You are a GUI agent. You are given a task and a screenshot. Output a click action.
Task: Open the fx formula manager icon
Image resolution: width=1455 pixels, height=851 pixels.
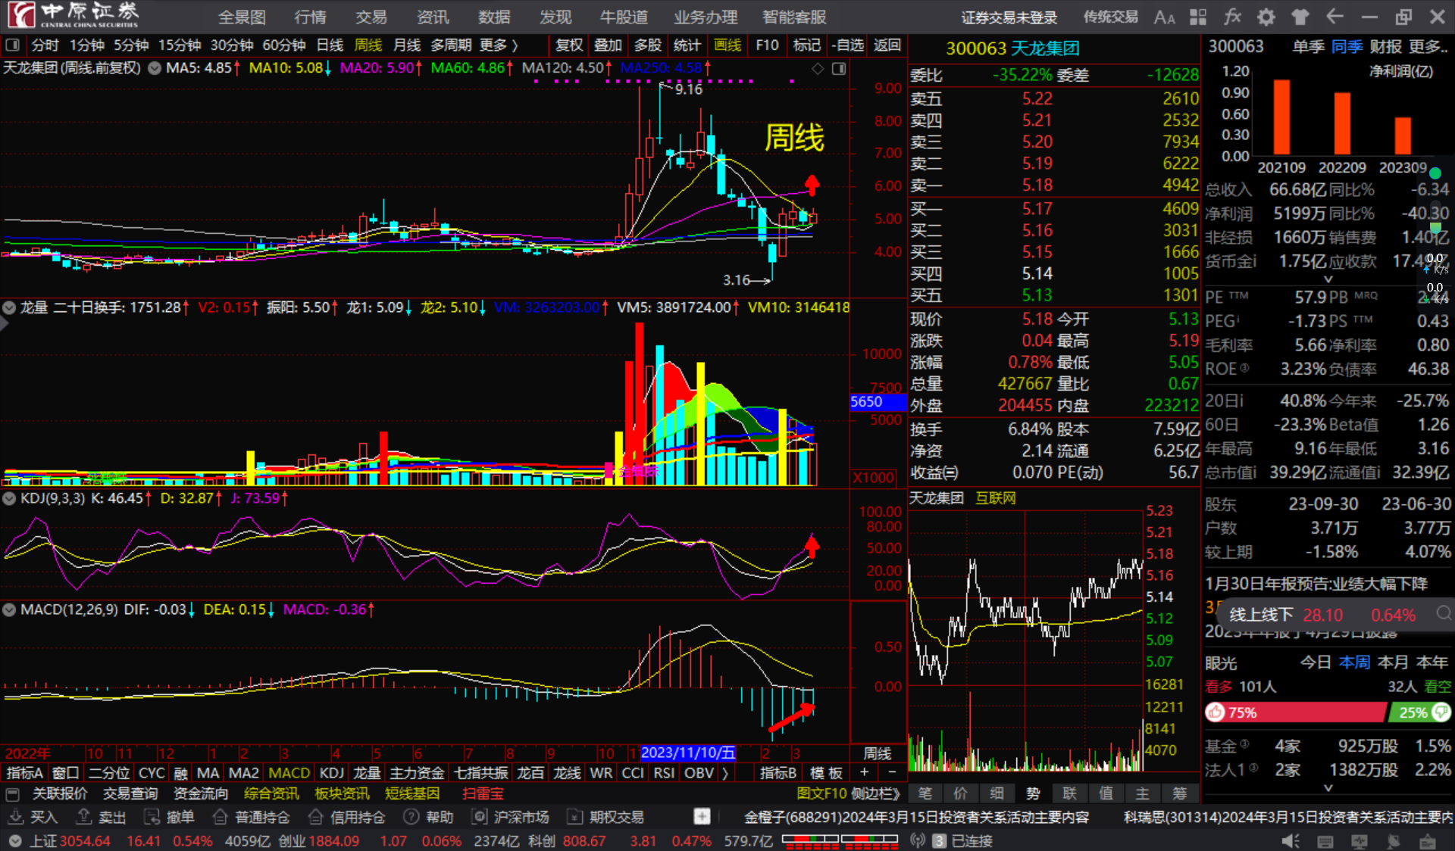tap(1232, 17)
